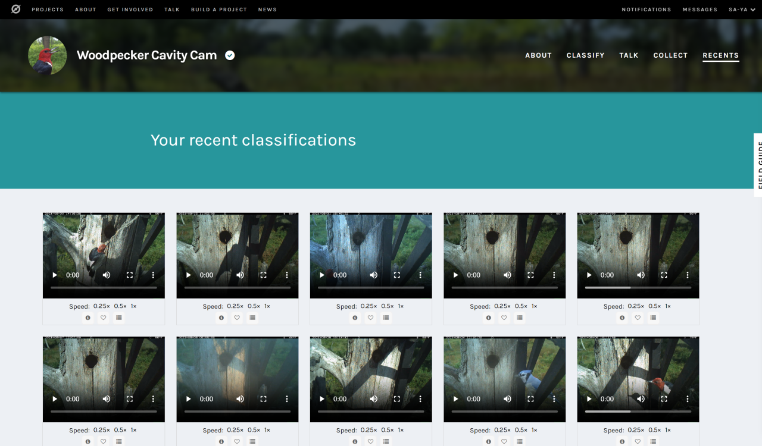
Task: Play the second video in the top row
Action: tap(189, 275)
